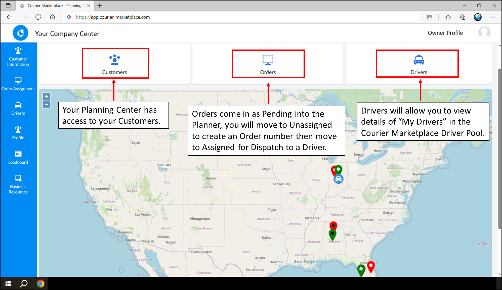Screen dimensions: 502x290
Task: Click the green pin in Florida
Action: click(361, 270)
